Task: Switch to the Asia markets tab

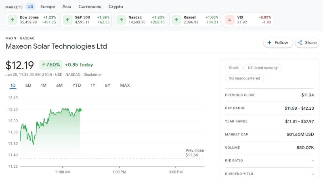Action: tap(67, 6)
